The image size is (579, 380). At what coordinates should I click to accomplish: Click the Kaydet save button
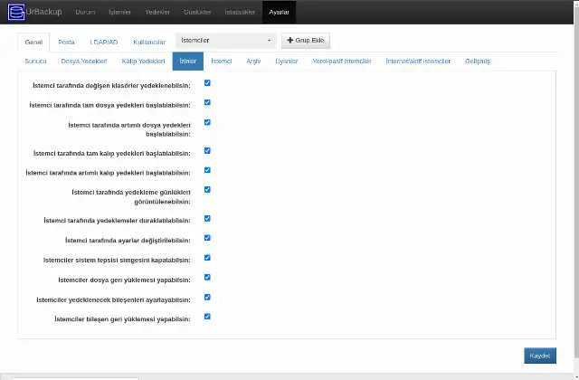pyautogui.click(x=540, y=356)
